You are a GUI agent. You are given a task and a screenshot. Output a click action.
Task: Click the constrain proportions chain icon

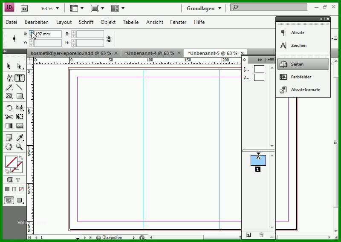pyautogui.click(x=109, y=39)
